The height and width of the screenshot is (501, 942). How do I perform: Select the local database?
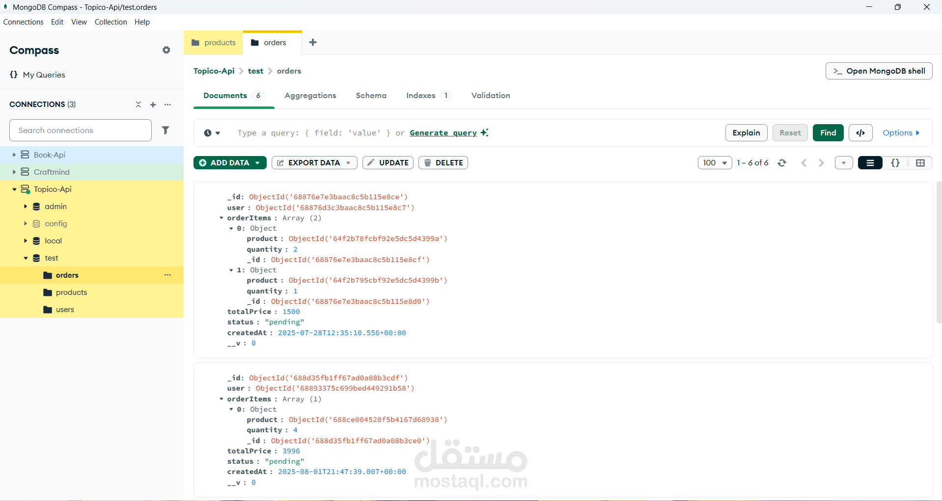92,240
